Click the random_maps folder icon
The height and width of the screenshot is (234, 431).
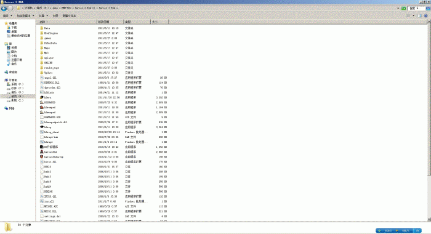(42, 68)
